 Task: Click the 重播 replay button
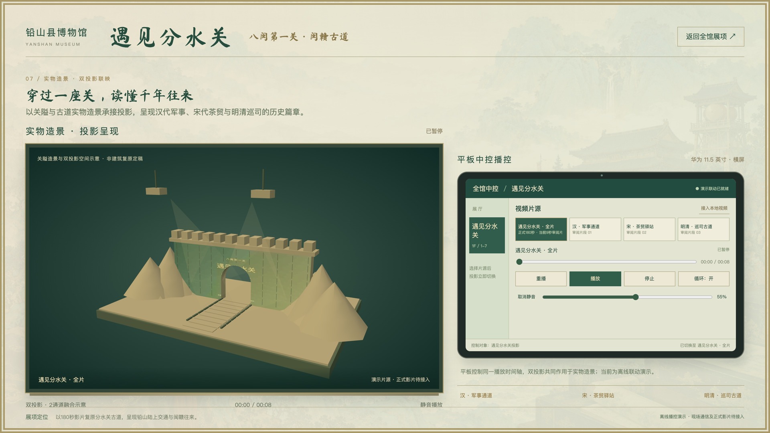[541, 279]
